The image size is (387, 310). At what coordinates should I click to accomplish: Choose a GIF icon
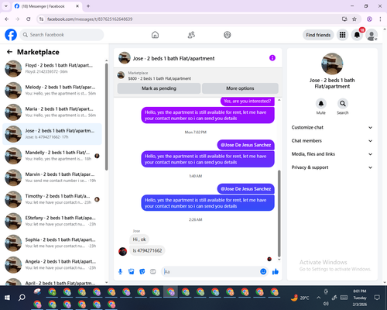click(153, 271)
